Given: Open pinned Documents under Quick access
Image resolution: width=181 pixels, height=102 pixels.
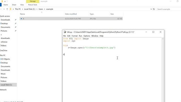Looking at the screenshot, I should point(5,27).
